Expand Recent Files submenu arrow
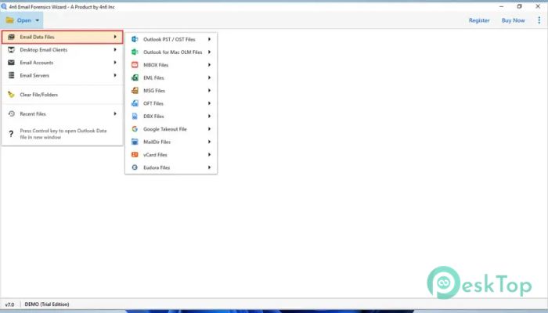The width and height of the screenshot is (548, 313). [x=115, y=113]
